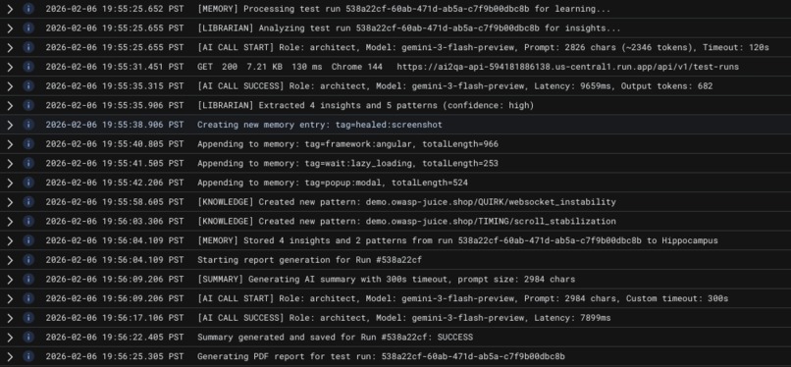Click timestamp 2026-02-06 19:56:22.405 PST
This screenshot has width=791, height=367.
pos(115,338)
